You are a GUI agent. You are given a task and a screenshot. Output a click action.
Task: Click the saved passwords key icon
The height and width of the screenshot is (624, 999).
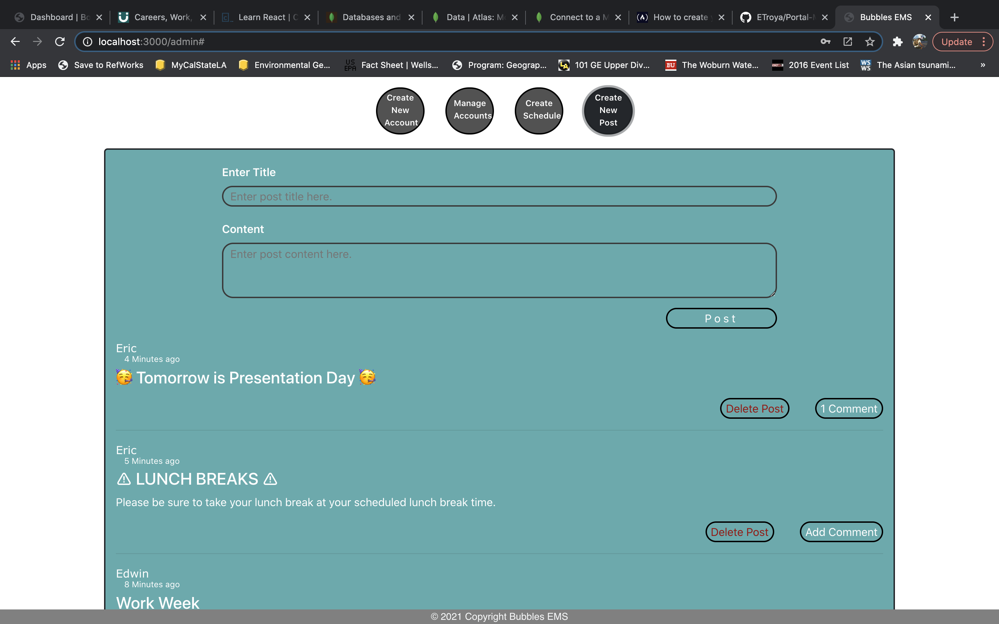825,42
